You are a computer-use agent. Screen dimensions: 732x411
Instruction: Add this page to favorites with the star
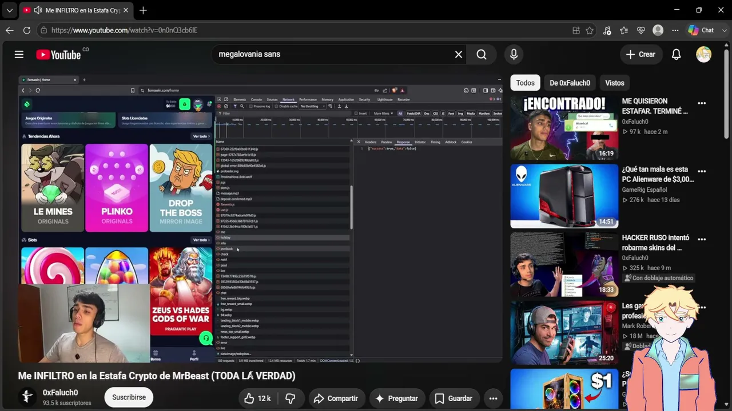click(590, 30)
